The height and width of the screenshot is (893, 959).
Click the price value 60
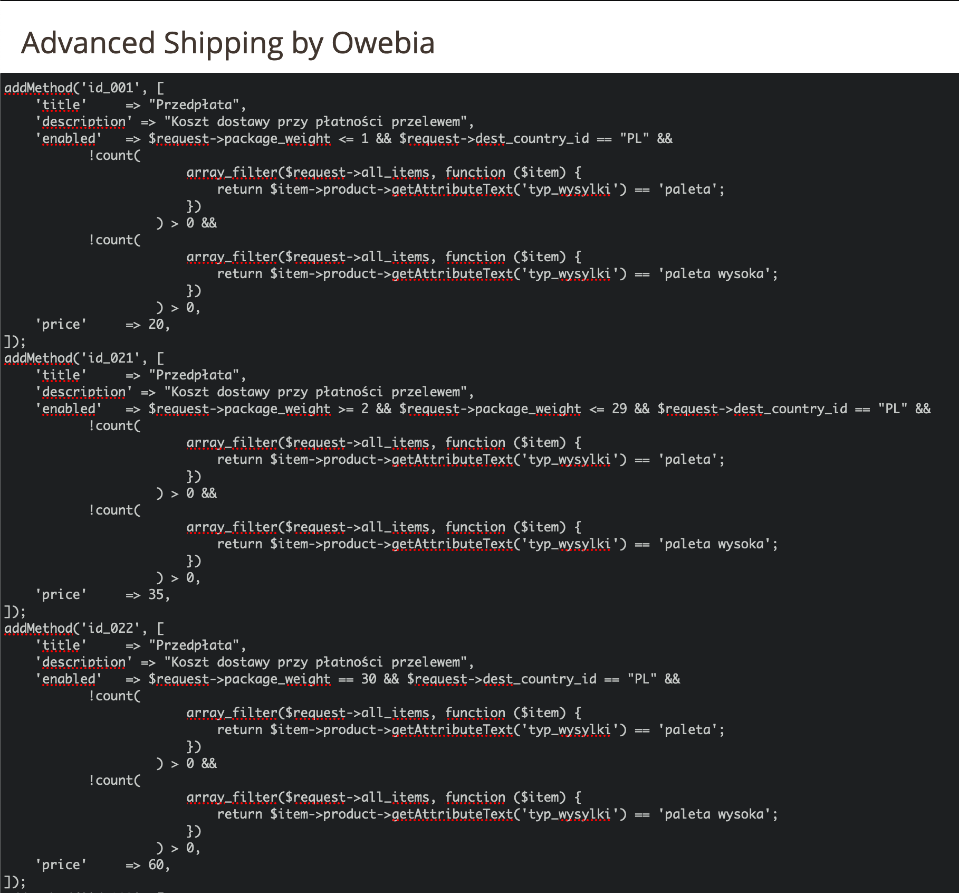pos(156,865)
